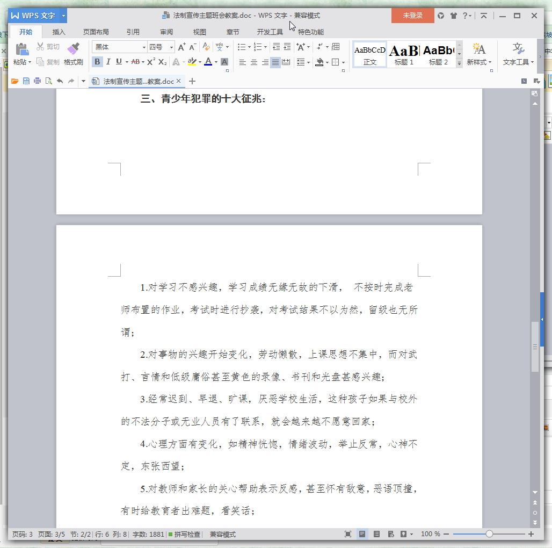Open the 开发工具 ribbon tab
This screenshot has width=552, height=548.
tap(270, 32)
